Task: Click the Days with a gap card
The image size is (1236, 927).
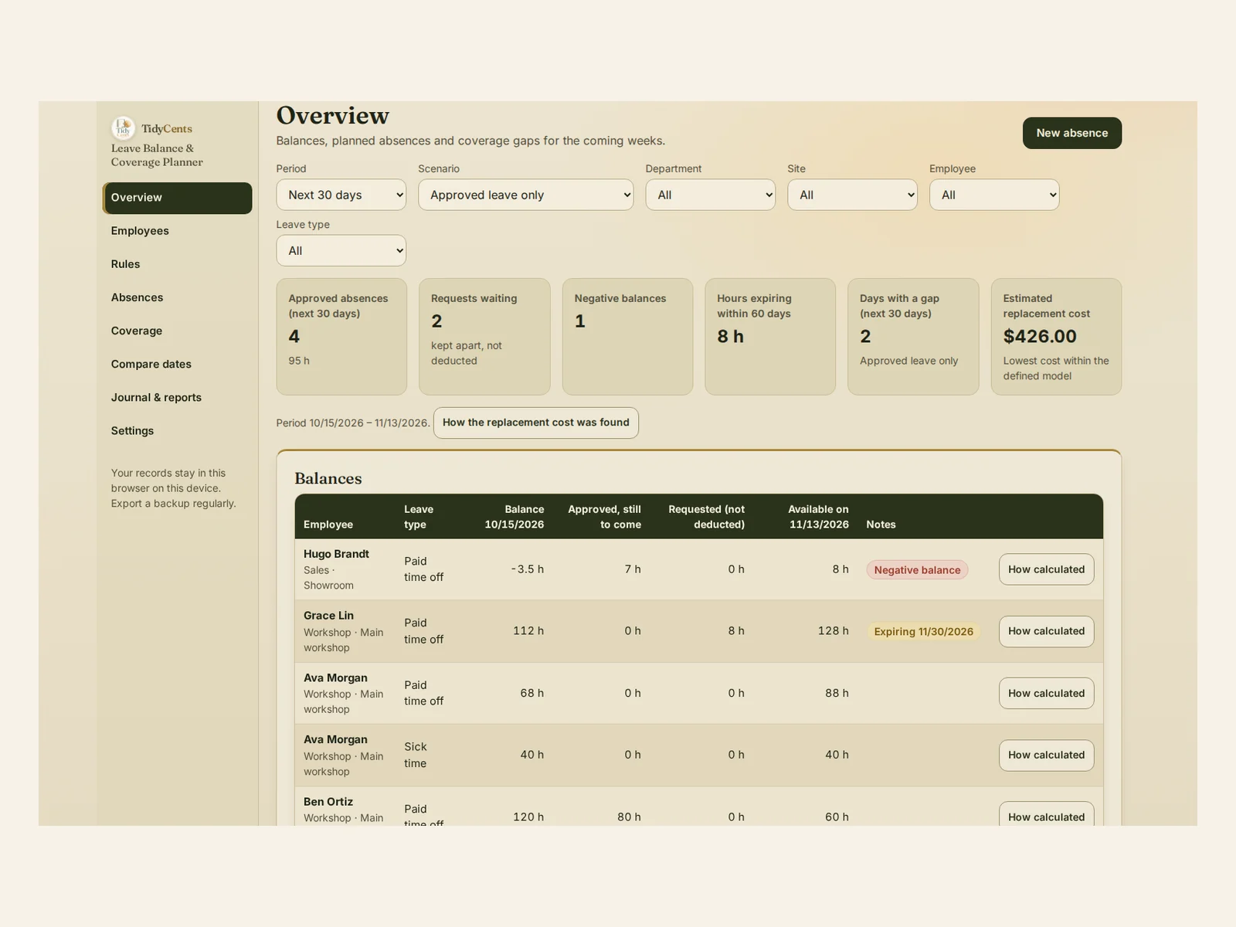Action: point(913,337)
